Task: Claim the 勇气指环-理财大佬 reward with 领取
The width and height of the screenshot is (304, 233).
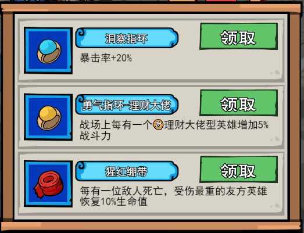Action: (x=239, y=103)
